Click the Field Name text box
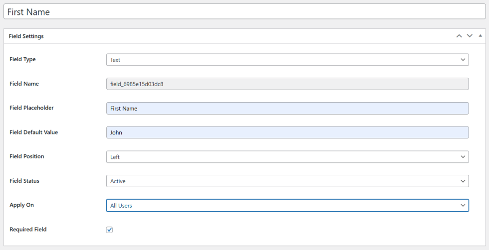The image size is (489, 250). point(287,84)
